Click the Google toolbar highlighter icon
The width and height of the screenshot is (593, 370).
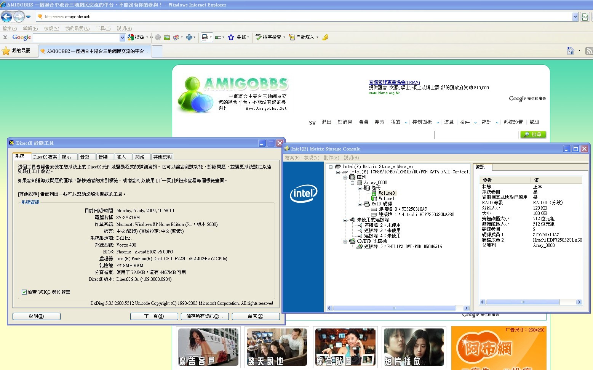coord(325,37)
